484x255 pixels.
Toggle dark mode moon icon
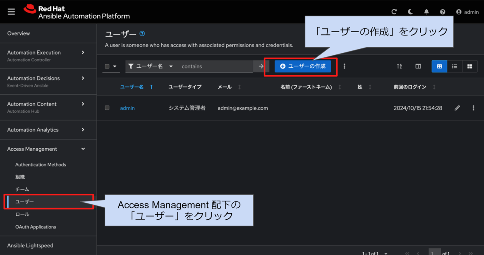[x=410, y=12]
